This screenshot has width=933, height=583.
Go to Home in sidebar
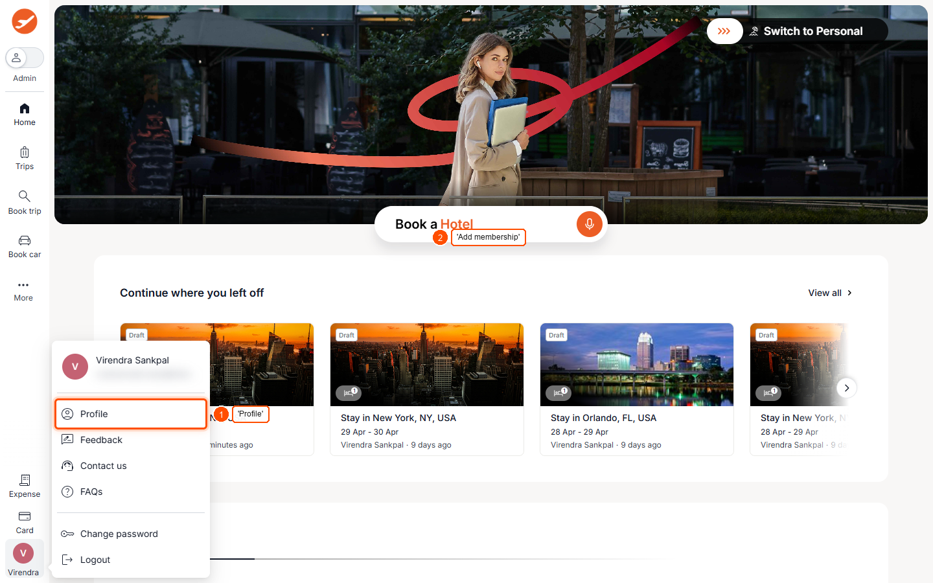pyautogui.click(x=25, y=115)
